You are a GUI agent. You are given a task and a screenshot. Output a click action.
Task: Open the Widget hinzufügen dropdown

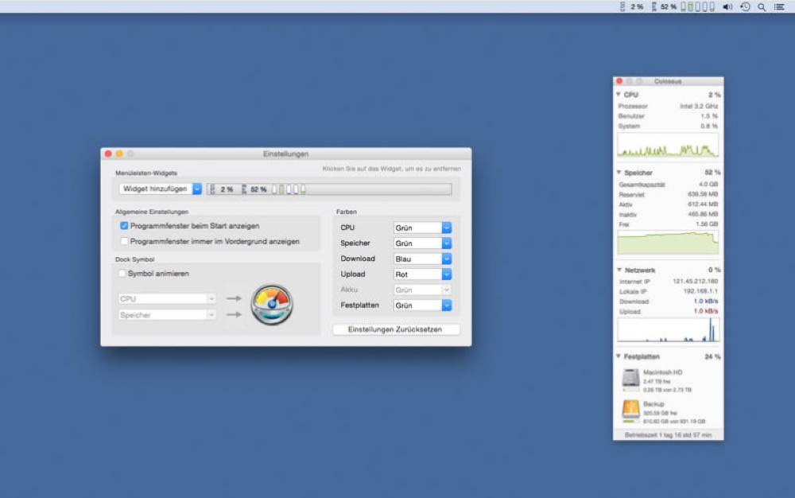[x=161, y=189]
